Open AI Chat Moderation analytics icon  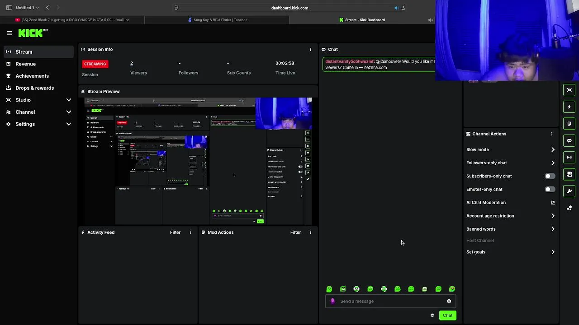coord(553,203)
